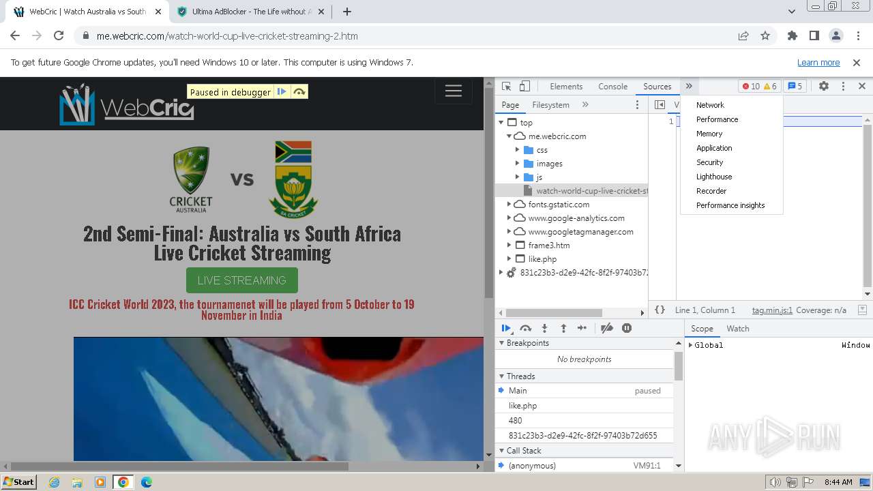Open the blue issues counter badge

click(795, 87)
